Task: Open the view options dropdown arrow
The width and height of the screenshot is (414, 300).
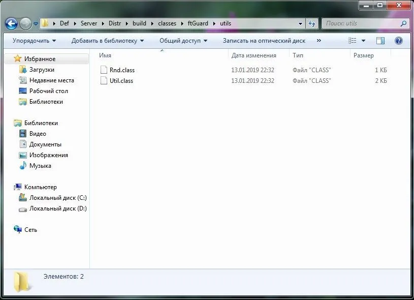Action: (x=363, y=41)
